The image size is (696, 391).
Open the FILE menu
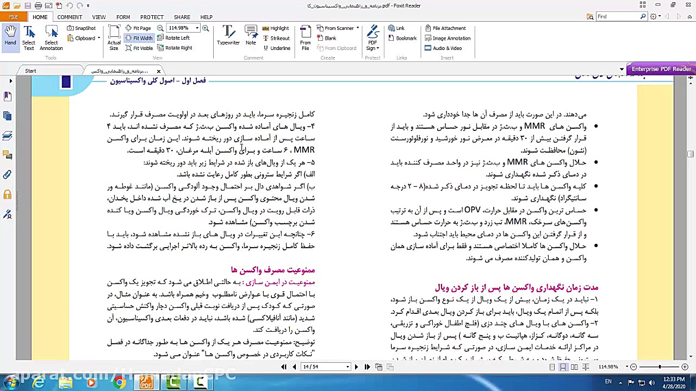(14, 17)
